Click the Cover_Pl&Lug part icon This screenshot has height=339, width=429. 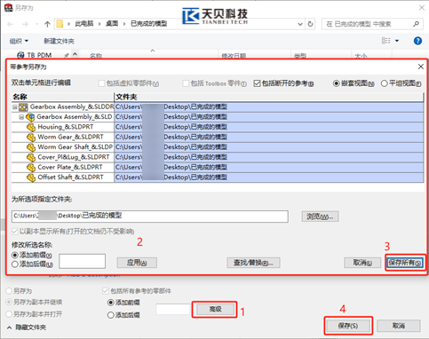pos(31,157)
